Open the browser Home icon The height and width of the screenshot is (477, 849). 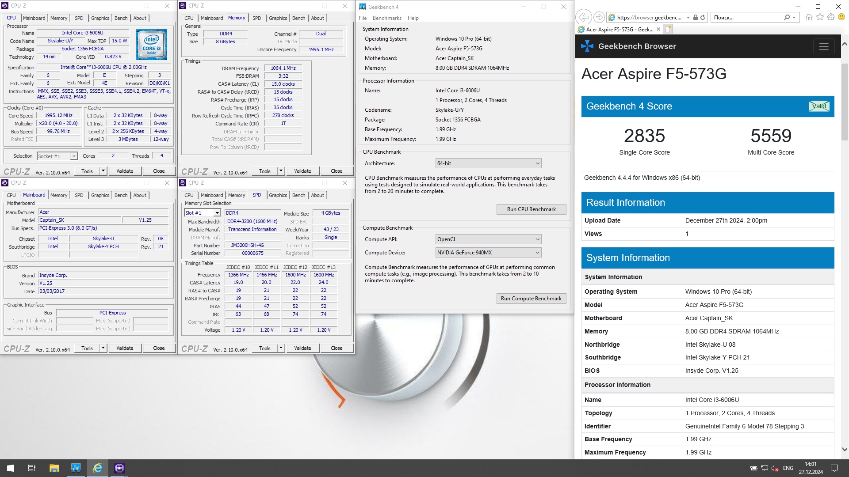tap(809, 17)
